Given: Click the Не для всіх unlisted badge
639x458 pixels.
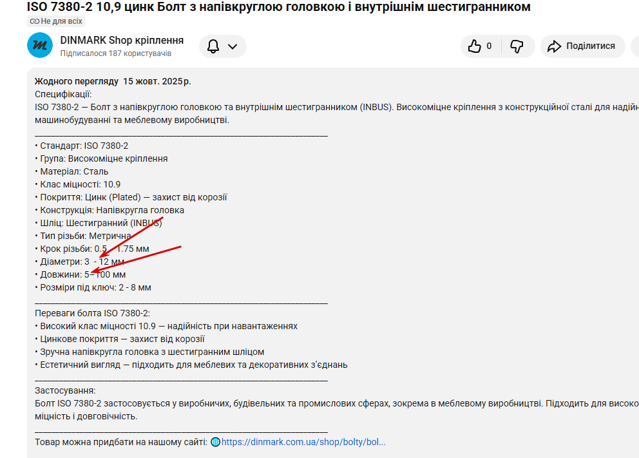Looking at the screenshot, I should [x=56, y=21].
